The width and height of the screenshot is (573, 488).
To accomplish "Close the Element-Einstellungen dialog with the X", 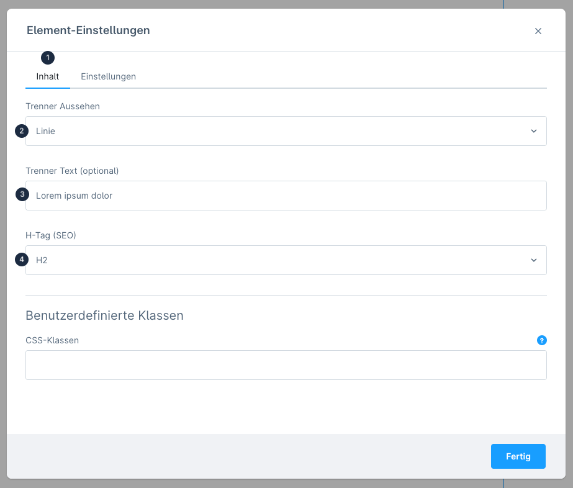I will [538, 31].
